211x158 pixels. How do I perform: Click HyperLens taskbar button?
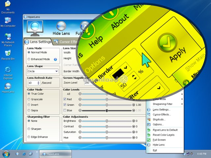pyautogui.click(x=55, y=154)
